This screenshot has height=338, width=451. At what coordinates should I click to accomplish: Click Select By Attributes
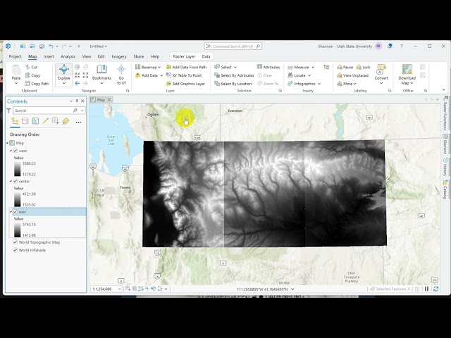[x=234, y=75]
